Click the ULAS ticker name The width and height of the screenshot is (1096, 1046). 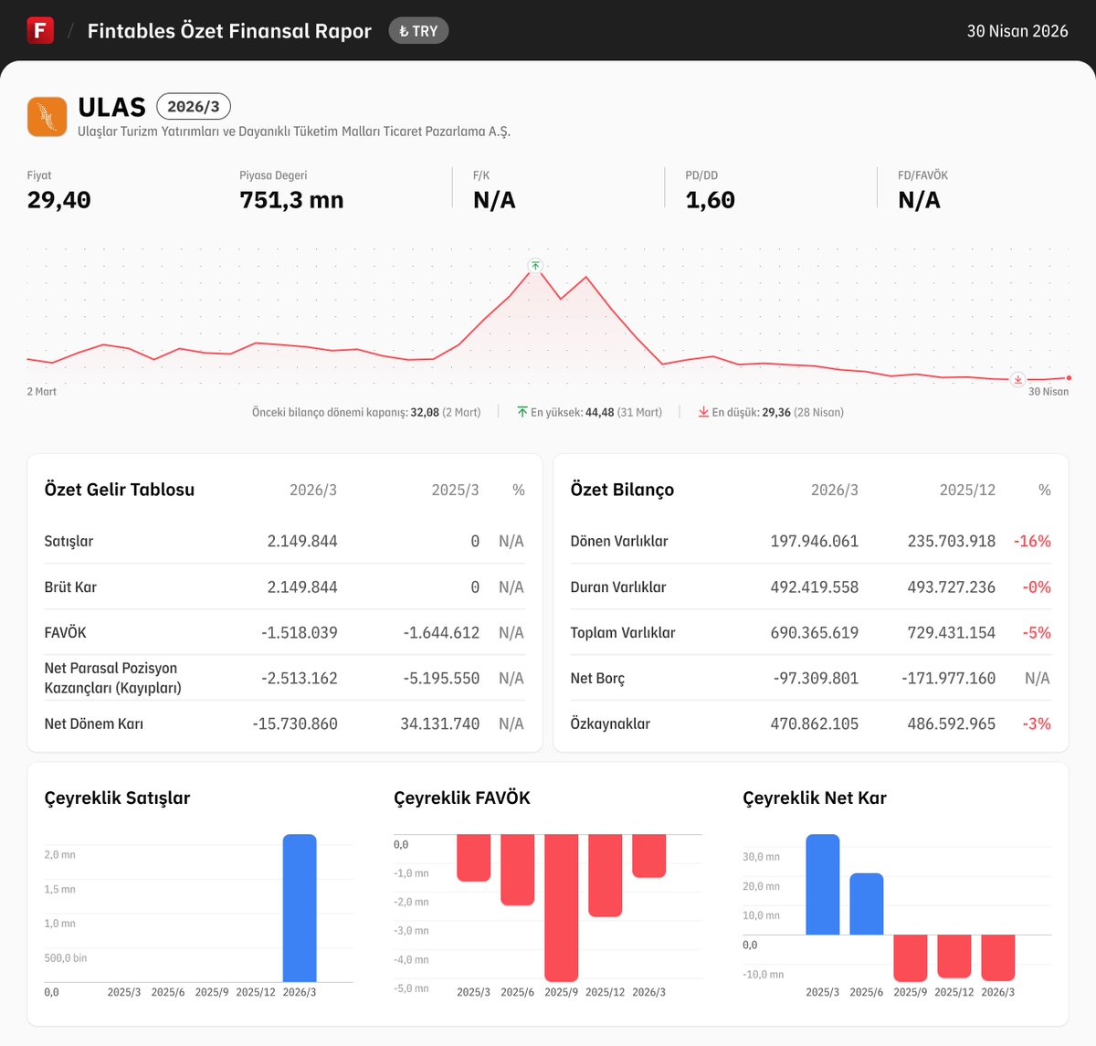pyautogui.click(x=111, y=107)
